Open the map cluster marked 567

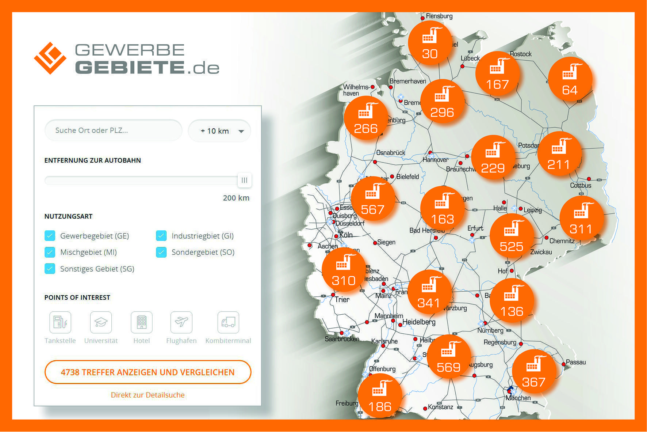373,198
